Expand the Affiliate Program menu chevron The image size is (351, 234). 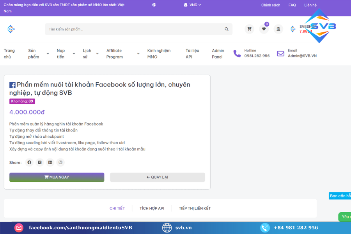pos(138,54)
